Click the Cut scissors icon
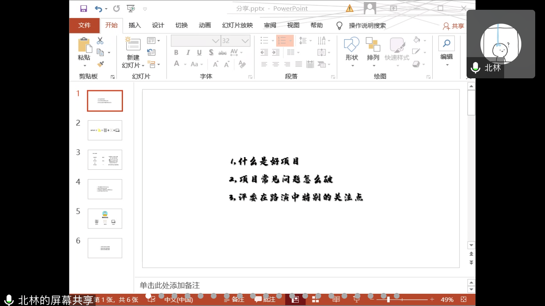The width and height of the screenshot is (545, 306). click(100, 41)
